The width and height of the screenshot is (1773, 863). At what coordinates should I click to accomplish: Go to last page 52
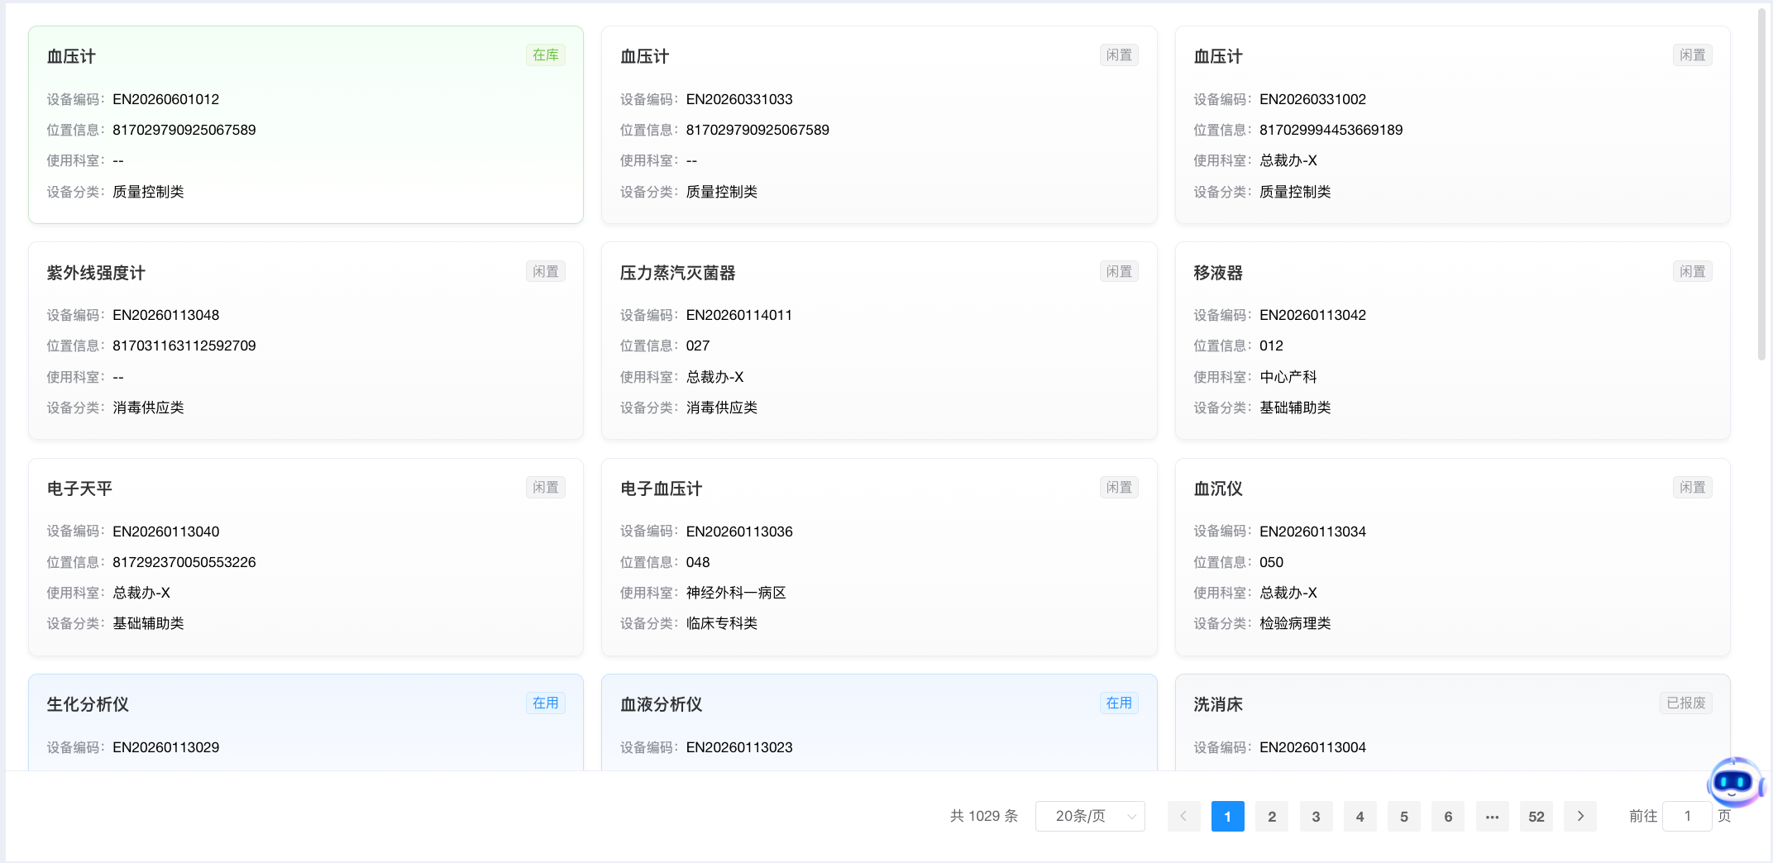pos(1536,817)
